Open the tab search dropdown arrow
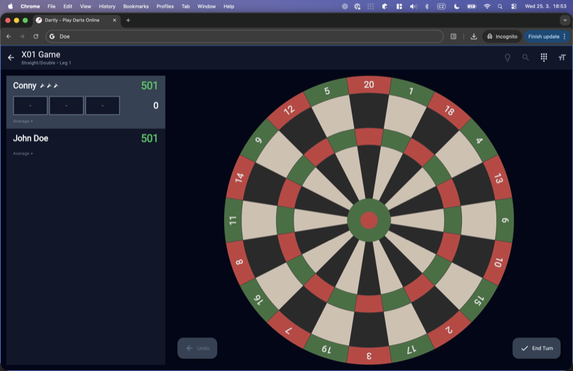The height and width of the screenshot is (371, 573). coord(565,21)
